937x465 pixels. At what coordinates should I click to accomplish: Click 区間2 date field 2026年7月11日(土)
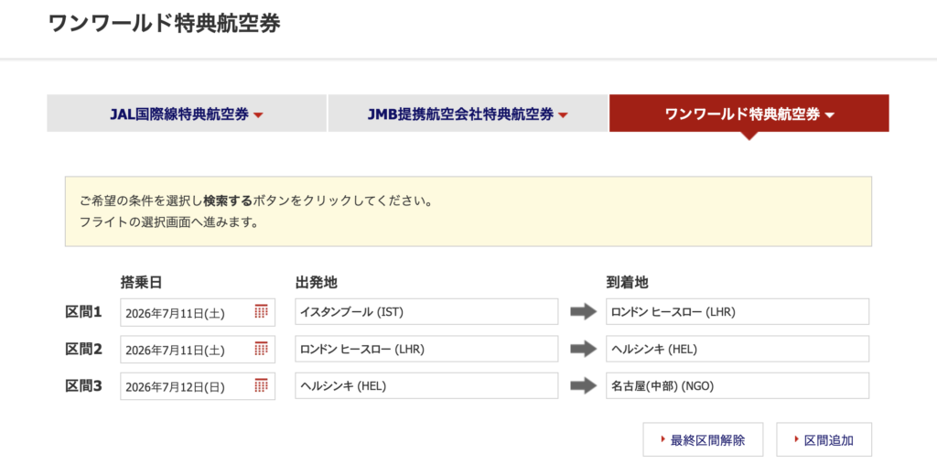[x=183, y=350]
